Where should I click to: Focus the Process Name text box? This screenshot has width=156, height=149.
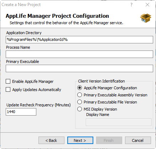click(79, 54)
